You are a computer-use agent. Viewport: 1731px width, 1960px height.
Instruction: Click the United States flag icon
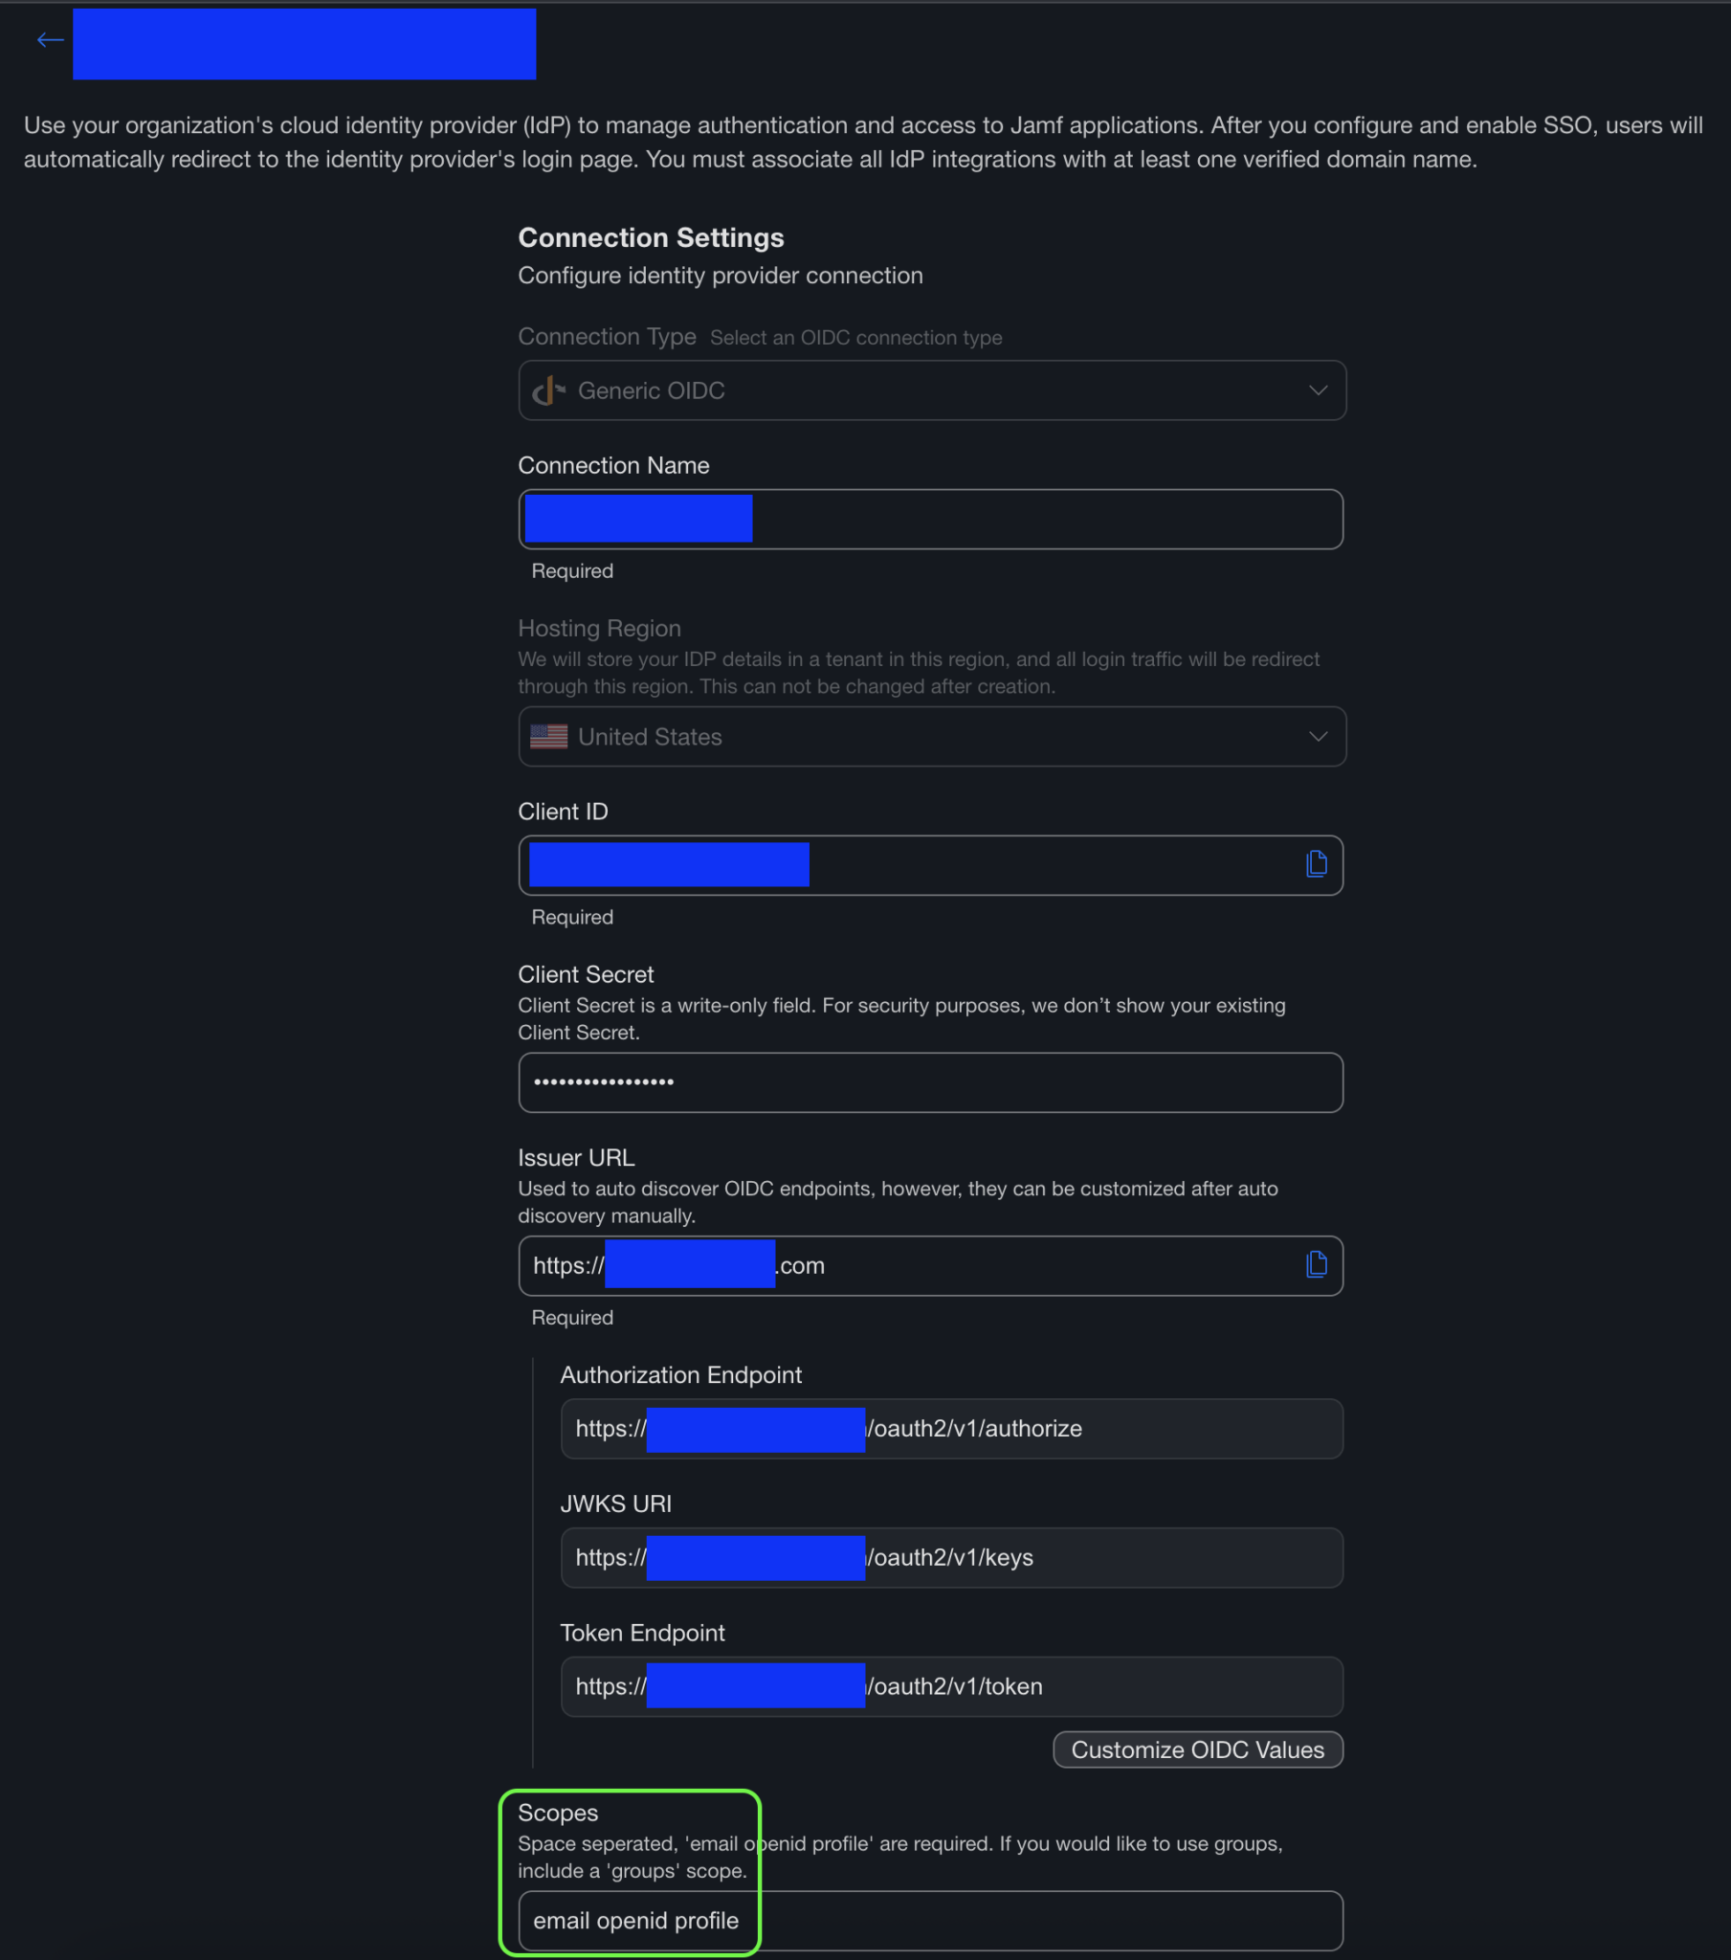pos(548,737)
